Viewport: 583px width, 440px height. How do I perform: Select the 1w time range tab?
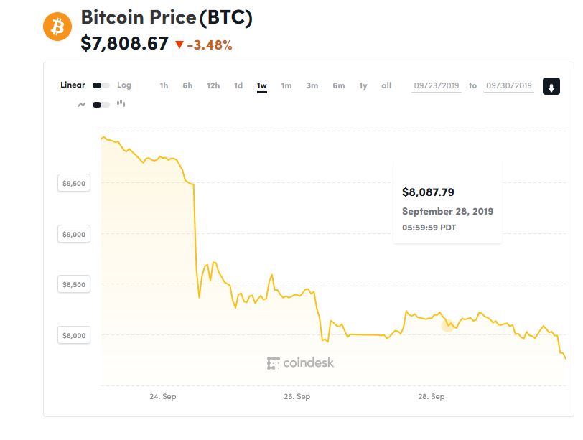click(262, 86)
